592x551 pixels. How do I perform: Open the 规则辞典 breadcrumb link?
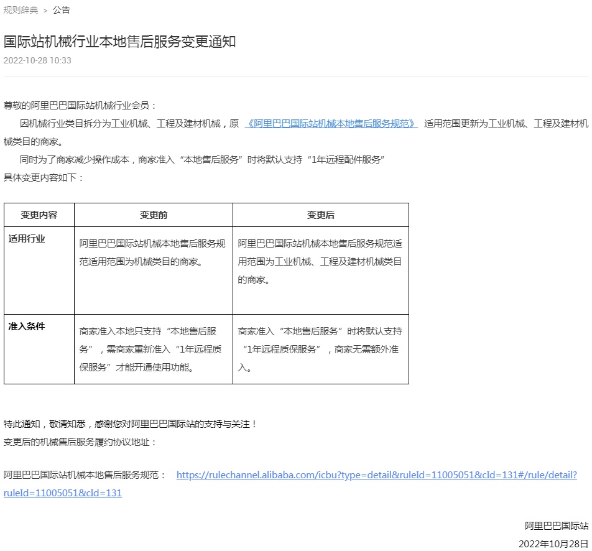coord(21,10)
